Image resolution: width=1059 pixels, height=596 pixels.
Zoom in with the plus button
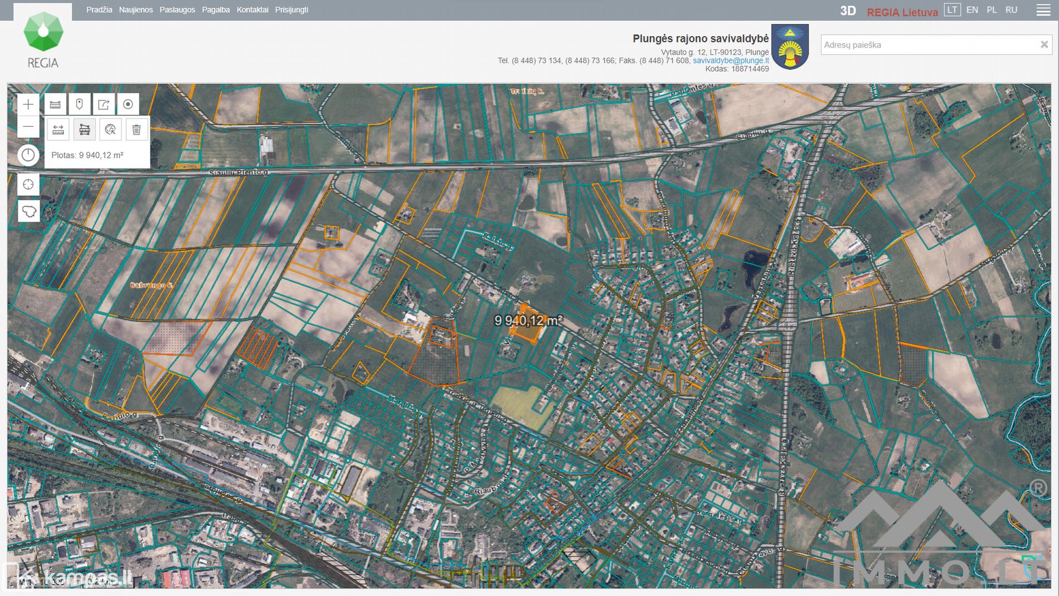click(x=28, y=104)
